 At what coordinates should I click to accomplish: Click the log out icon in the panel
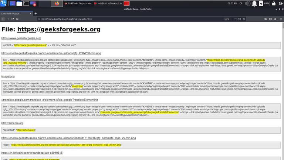[x=281, y=3]
